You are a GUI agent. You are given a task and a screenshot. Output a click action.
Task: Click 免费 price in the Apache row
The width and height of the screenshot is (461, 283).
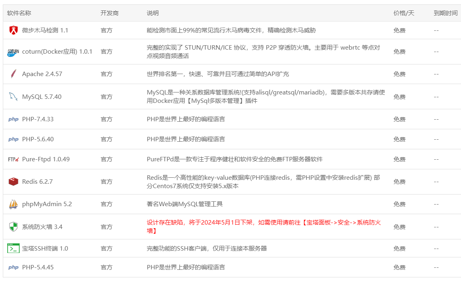[x=400, y=74]
